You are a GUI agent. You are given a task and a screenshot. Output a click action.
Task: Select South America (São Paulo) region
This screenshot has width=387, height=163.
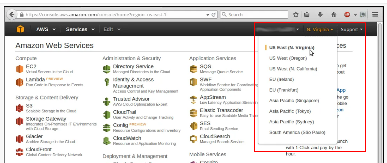297,132
